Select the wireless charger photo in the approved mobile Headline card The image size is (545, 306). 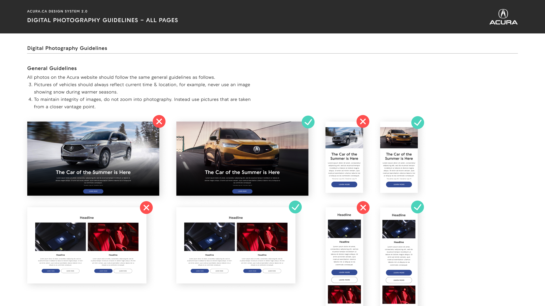[399, 229]
